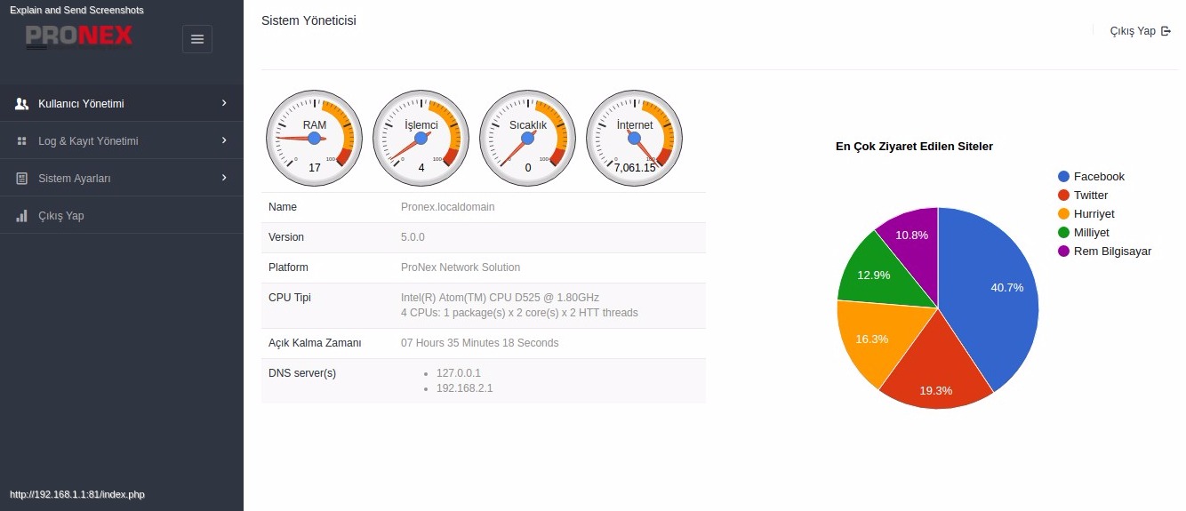Click the Twitter red legend swatch
This screenshot has width=1186, height=511.
1063,196
